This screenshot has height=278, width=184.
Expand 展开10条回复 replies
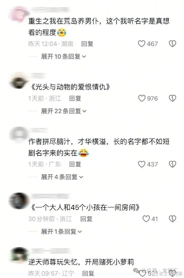coord(63,57)
